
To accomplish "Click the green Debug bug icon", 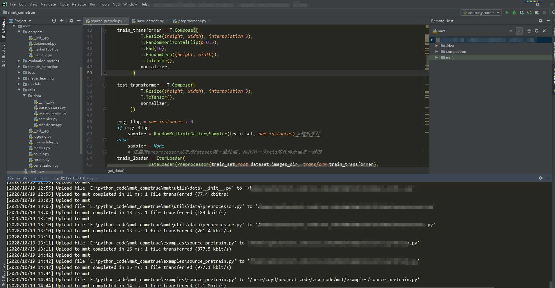I will click(x=514, y=12).
